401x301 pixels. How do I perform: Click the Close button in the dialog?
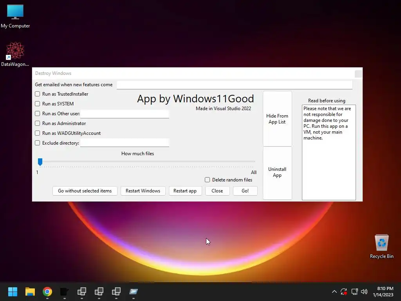[217, 191]
